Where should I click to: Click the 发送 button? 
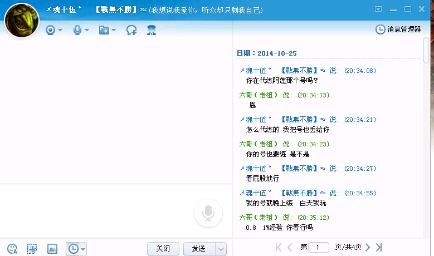pyautogui.click(x=199, y=249)
